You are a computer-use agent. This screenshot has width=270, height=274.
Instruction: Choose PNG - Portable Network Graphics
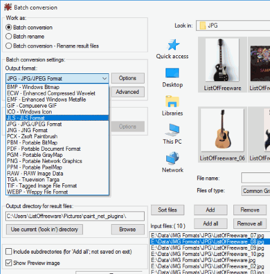pyautogui.click(x=57, y=161)
